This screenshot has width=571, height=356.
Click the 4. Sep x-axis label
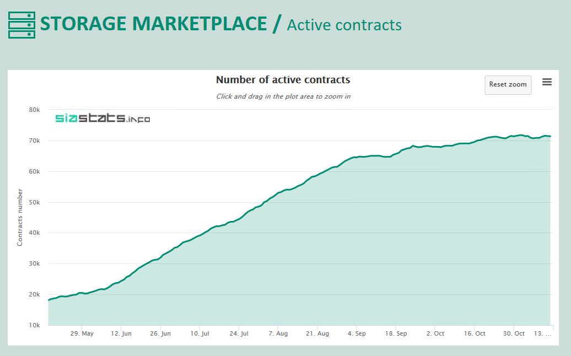coord(357,333)
